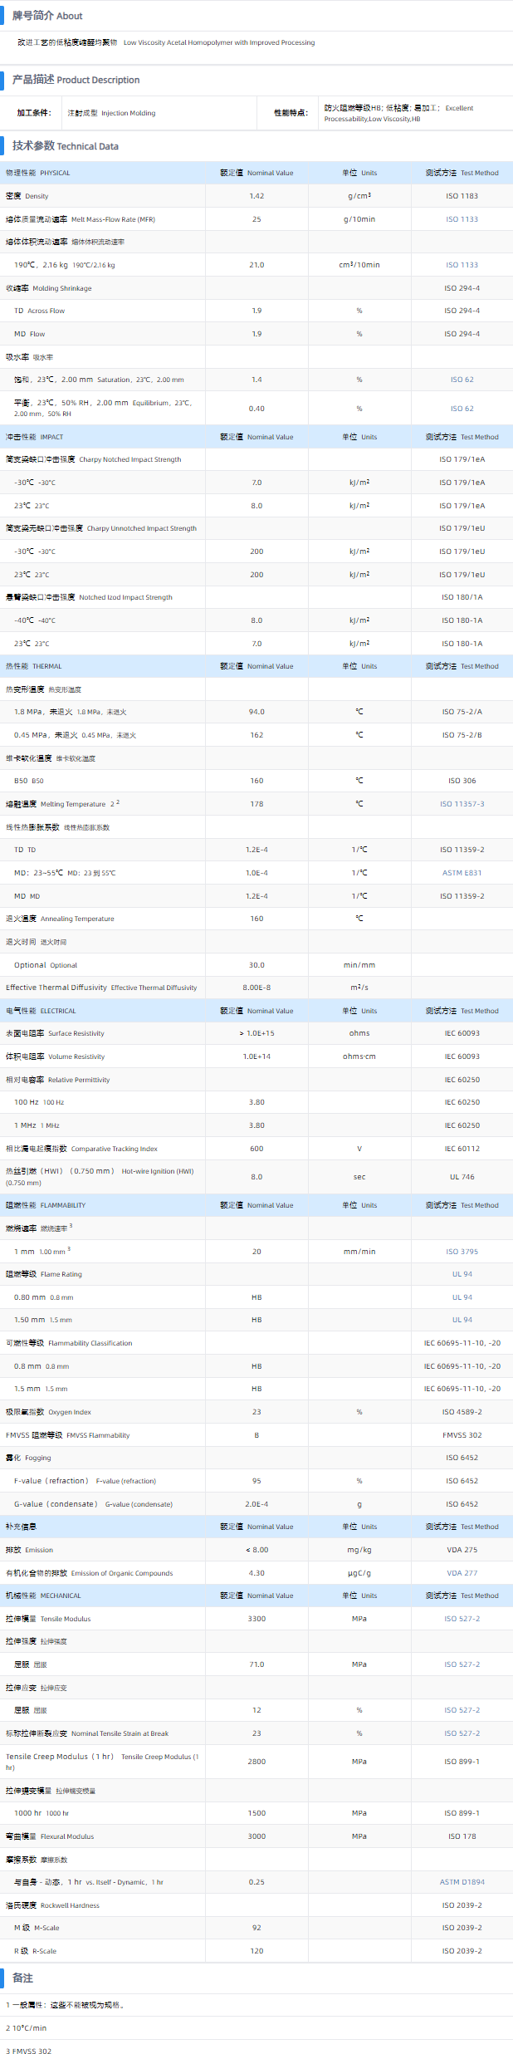Screen dimensions: 513x2054
Task: Click UL 94 link in Flame Rating row
Action: point(462,1274)
